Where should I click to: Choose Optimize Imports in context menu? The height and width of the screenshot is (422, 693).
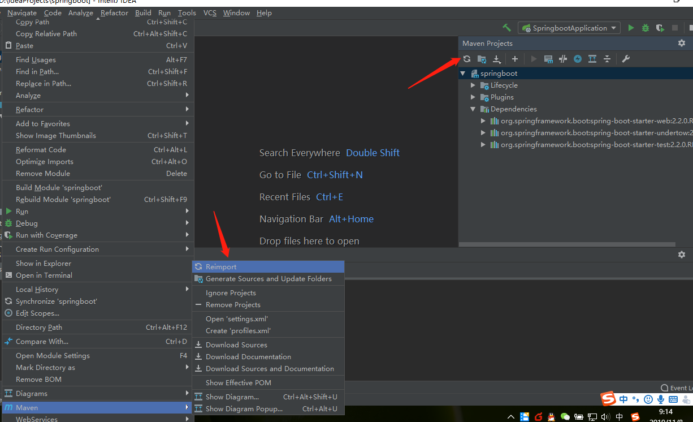(97, 162)
